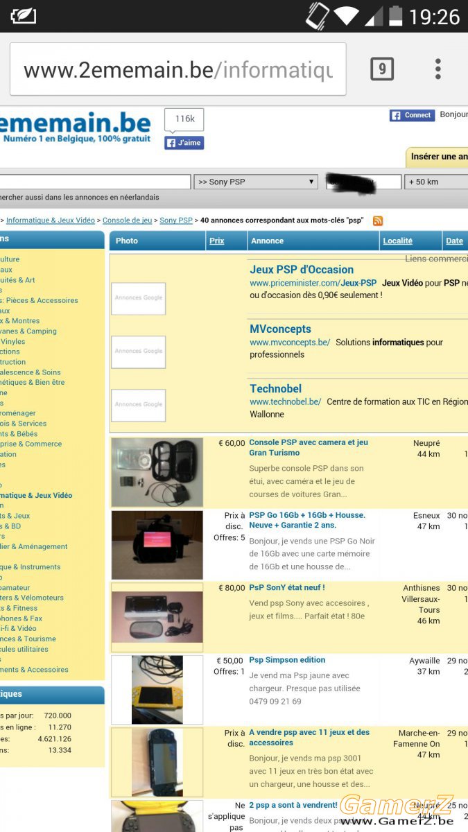
Task: Sort listings by Prix column
Action: pos(217,241)
